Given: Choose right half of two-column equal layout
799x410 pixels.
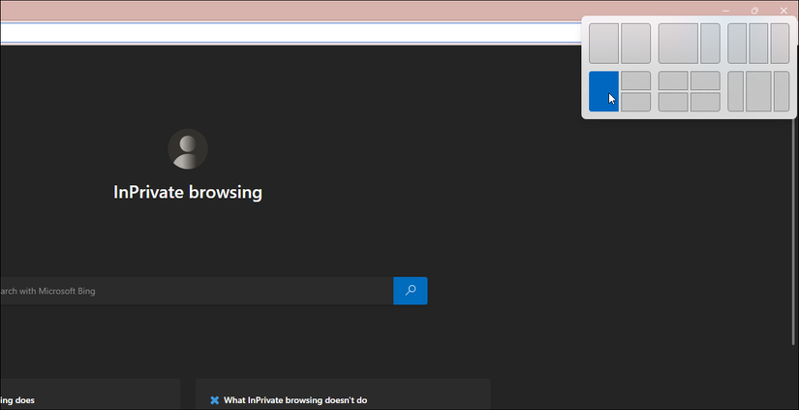Looking at the screenshot, I should tap(636, 44).
